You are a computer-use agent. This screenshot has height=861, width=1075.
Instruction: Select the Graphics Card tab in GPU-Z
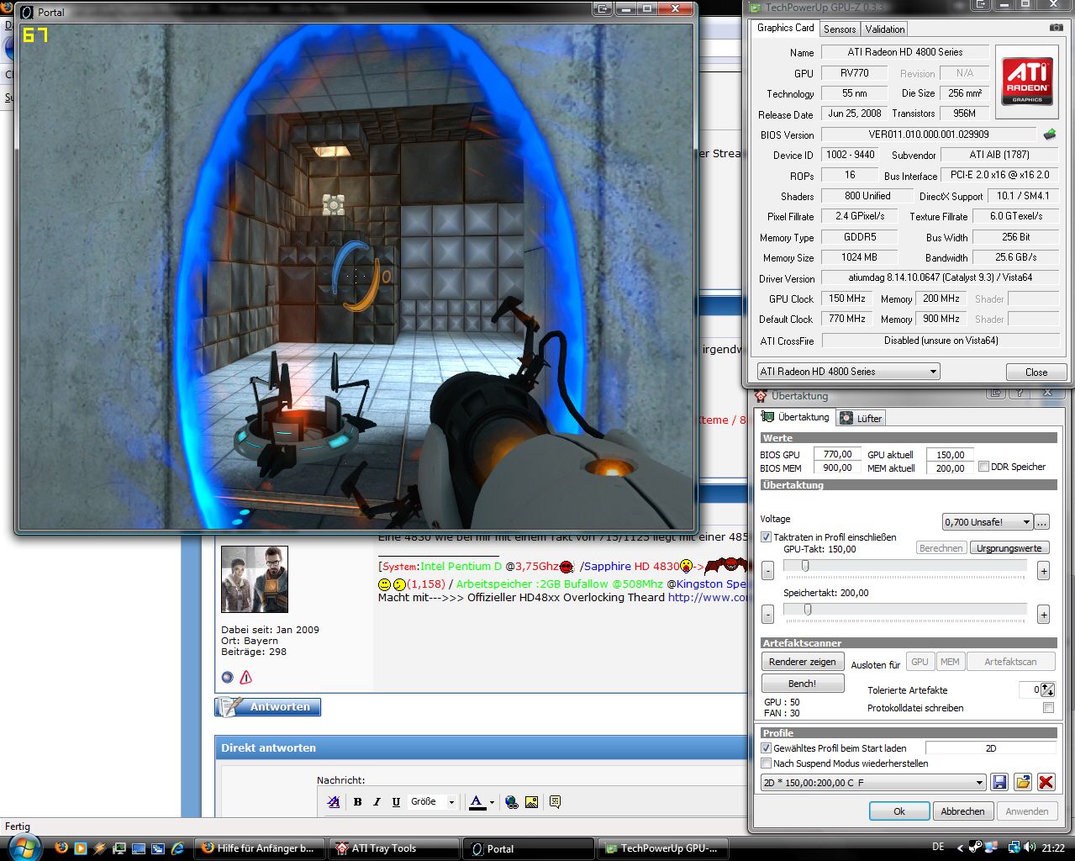point(785,28)
